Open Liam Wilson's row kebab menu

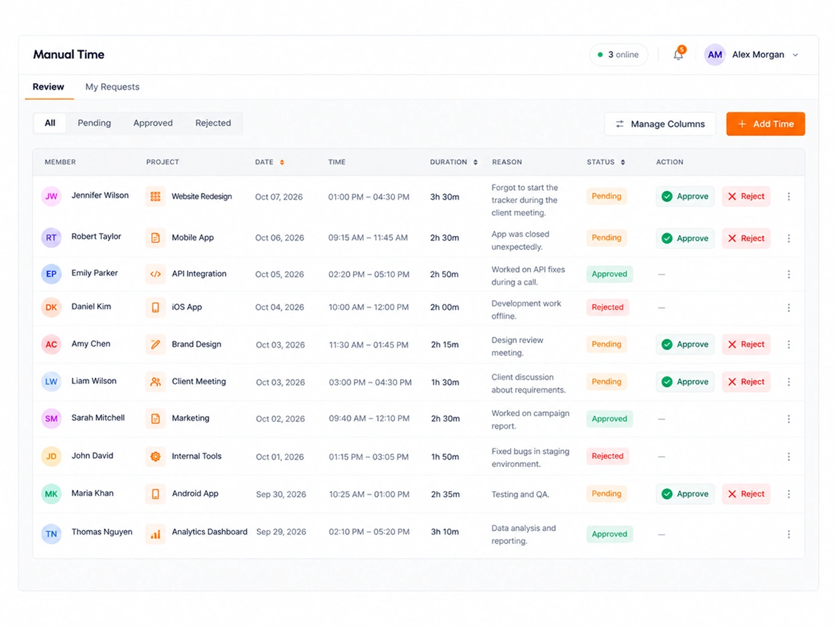[x=788, y=382]
